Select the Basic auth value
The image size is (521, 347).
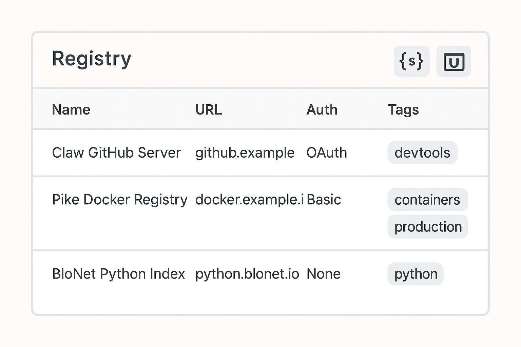click(x=324, y=200)
